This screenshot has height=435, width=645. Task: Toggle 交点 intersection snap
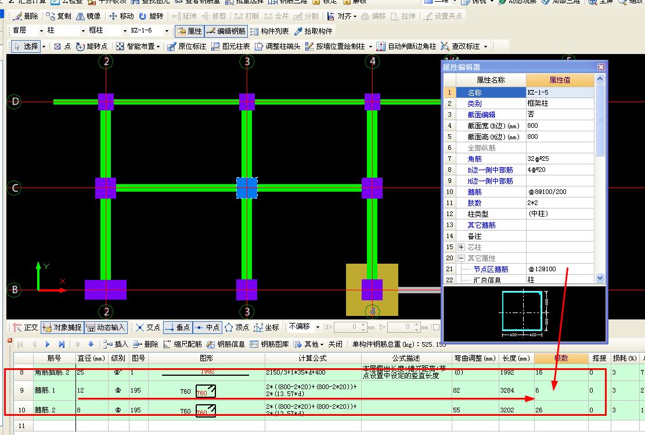(148, 328)
